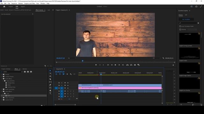Open Program monitor settings wrench
204x114 pixels.
[x=163, y=58]
